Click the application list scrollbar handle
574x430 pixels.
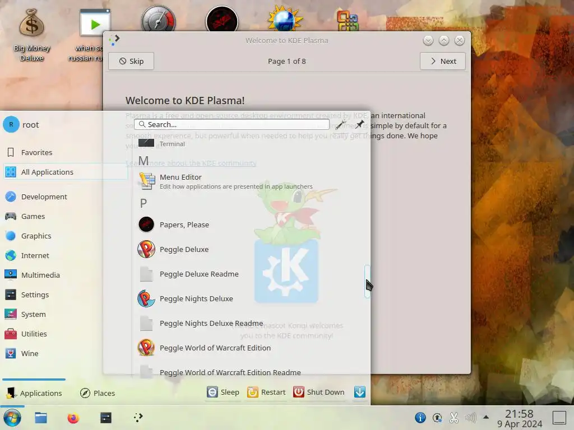367,282
